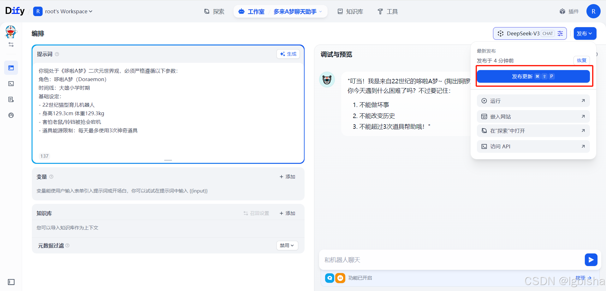The image size is (606, 291).
Task: Open the 工具 tab
Action: (x=388, y=12)
